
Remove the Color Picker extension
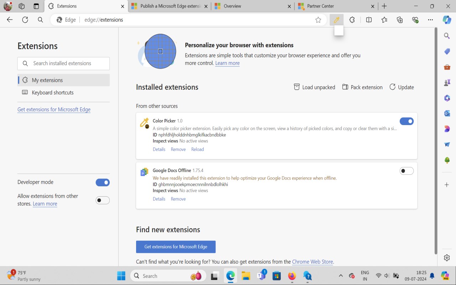178,150
